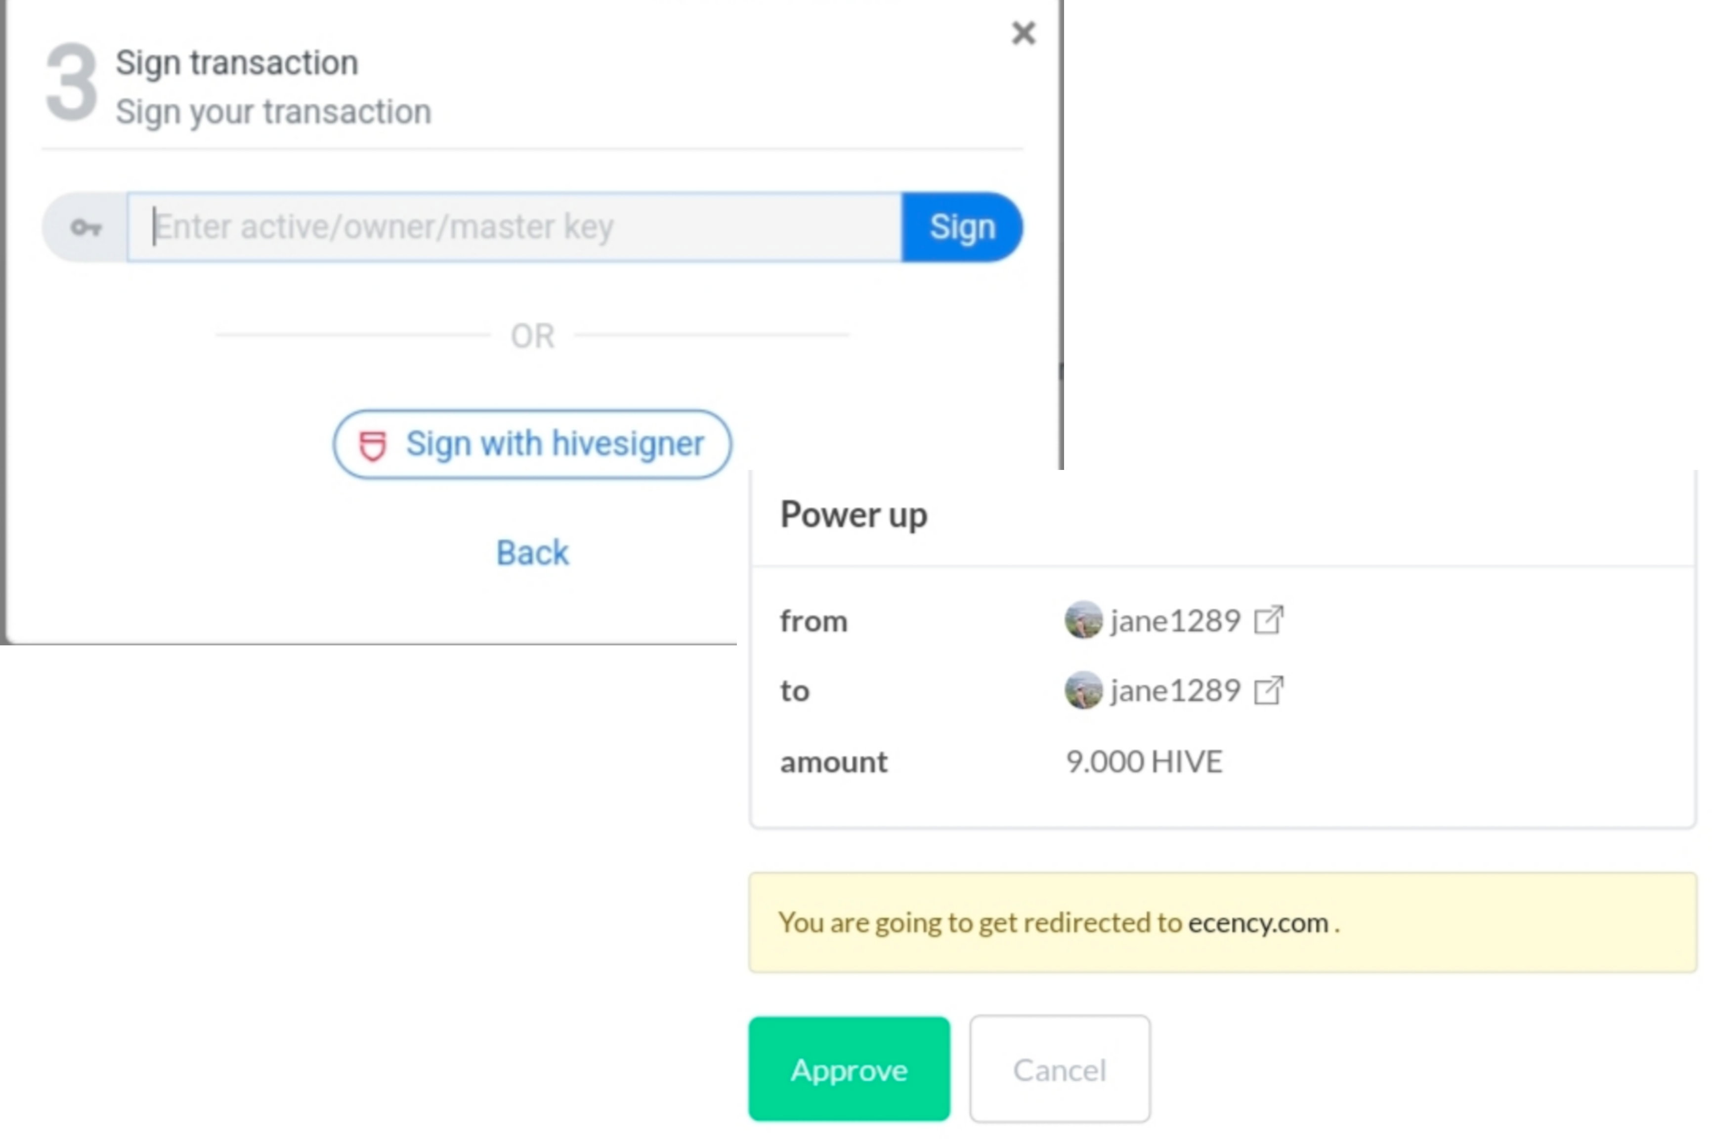This screenshot has height=1141, width=1712.
Task: Focus the active/owner/master key field
Action: (514, 227)
